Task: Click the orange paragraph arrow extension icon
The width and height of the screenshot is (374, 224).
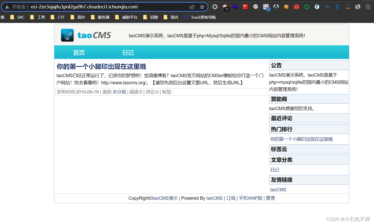Action: pos(347,7)
